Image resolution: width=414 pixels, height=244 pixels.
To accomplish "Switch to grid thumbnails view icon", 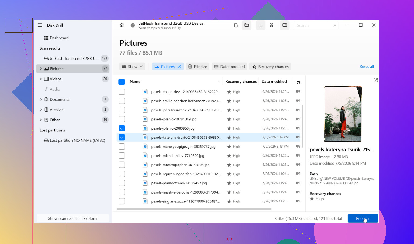I will click(271, 25).
